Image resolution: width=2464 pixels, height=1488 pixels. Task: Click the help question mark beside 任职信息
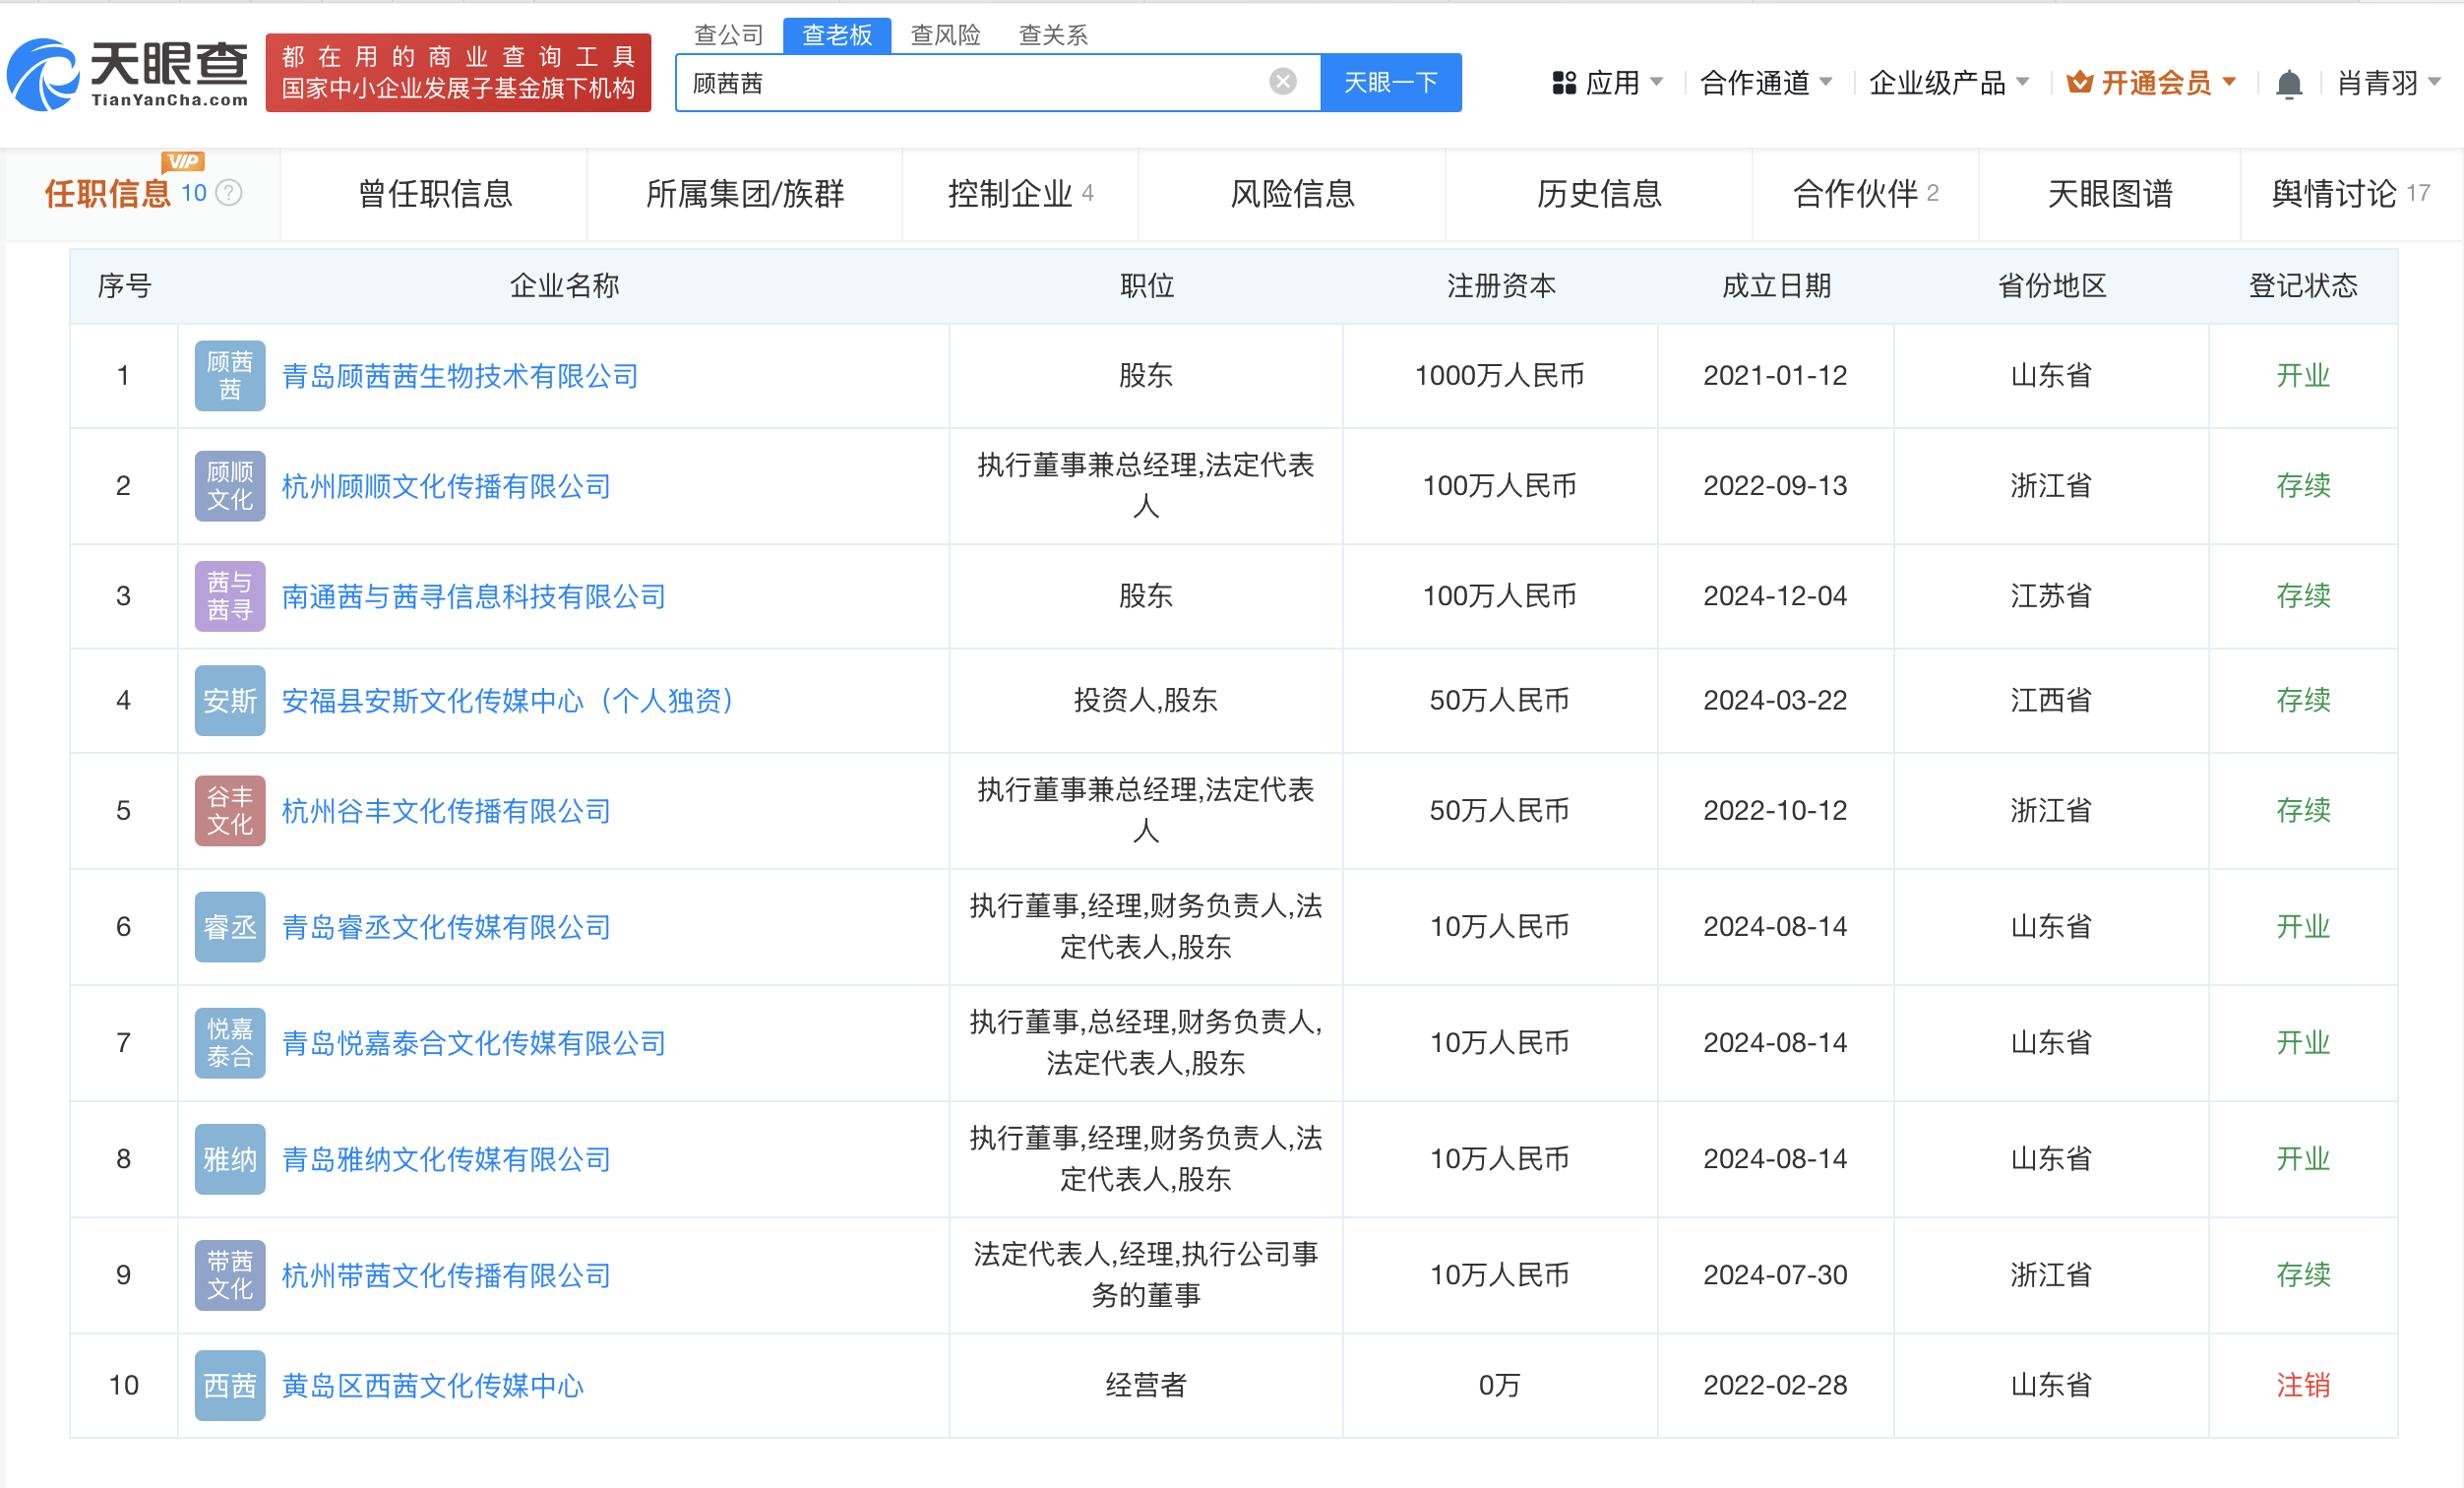click(x=229, y=193)
